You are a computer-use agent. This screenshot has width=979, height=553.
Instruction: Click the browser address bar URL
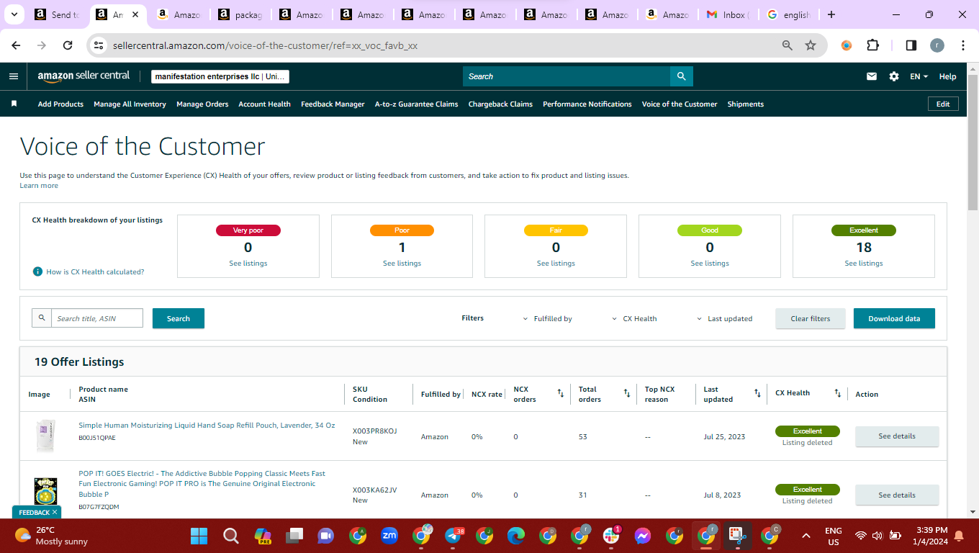click(265, 45)
